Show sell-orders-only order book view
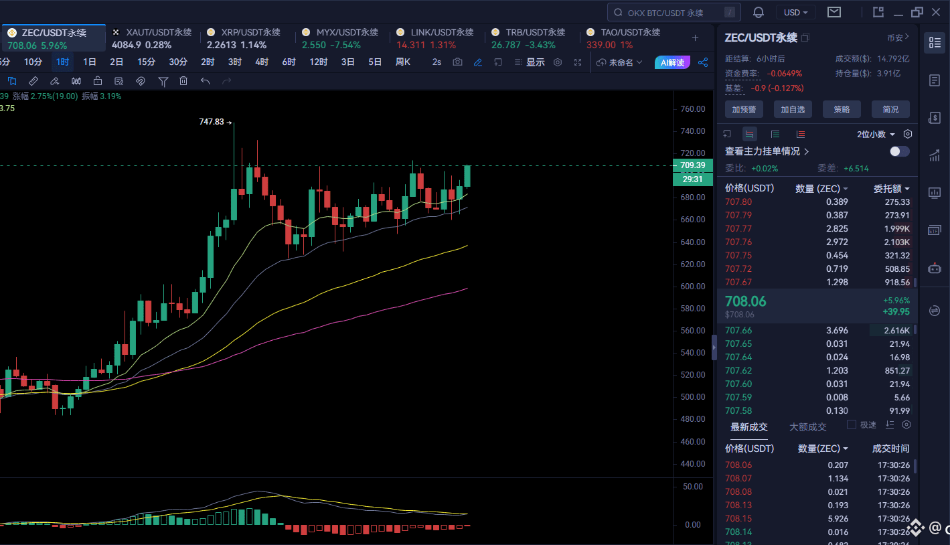The height and width of the screenshot is (545, 950). (801, 134)
